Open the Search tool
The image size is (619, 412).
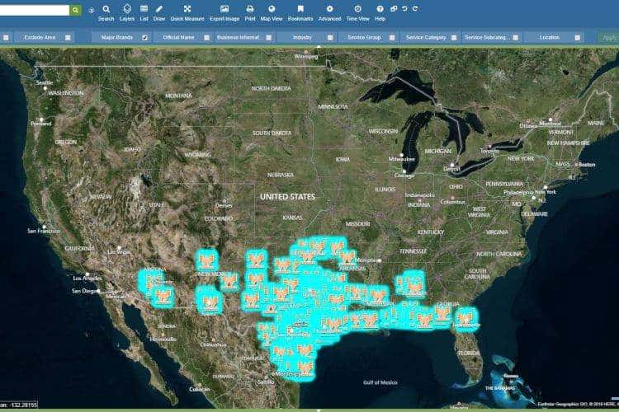pos(106,13)
